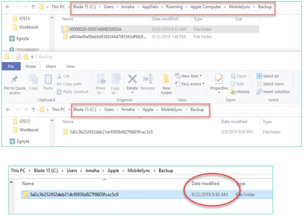Sort by Type column in middle window
Image resolution: width=305 pixels, height=217 pixels.
tap(267, 122)
